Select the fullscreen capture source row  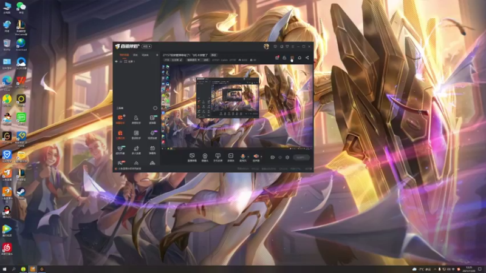tap(136, 61)
